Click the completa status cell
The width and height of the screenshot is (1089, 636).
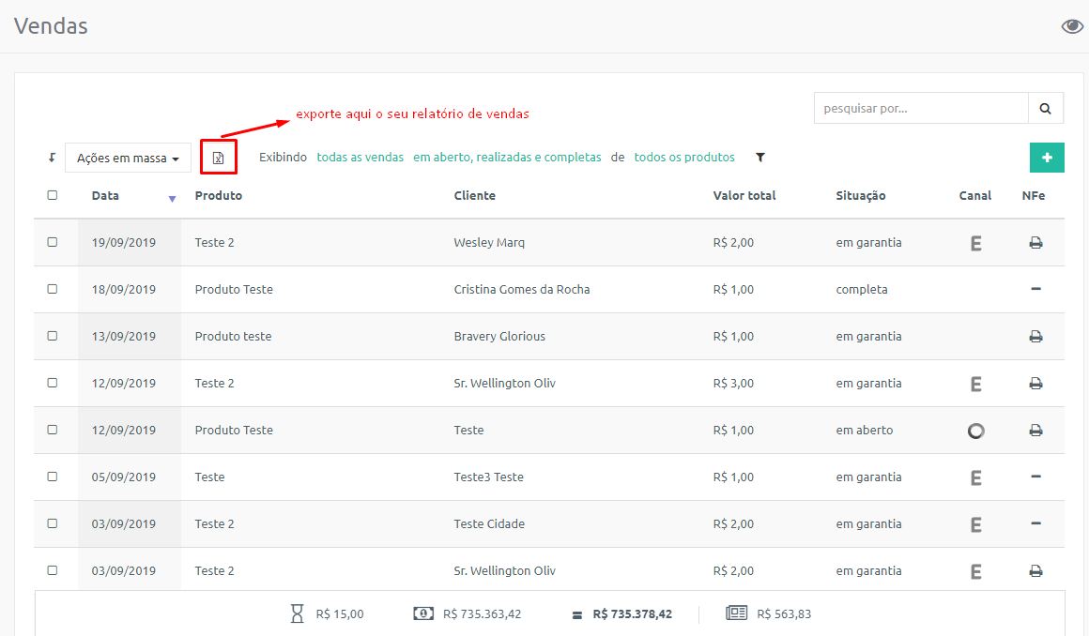click(x=861, y=290)
